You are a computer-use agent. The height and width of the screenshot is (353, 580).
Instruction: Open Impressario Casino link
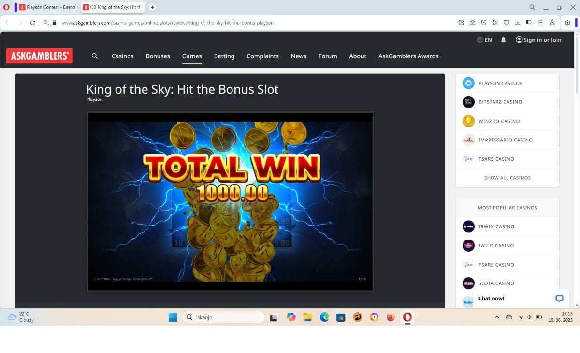(x=507, y=140)
